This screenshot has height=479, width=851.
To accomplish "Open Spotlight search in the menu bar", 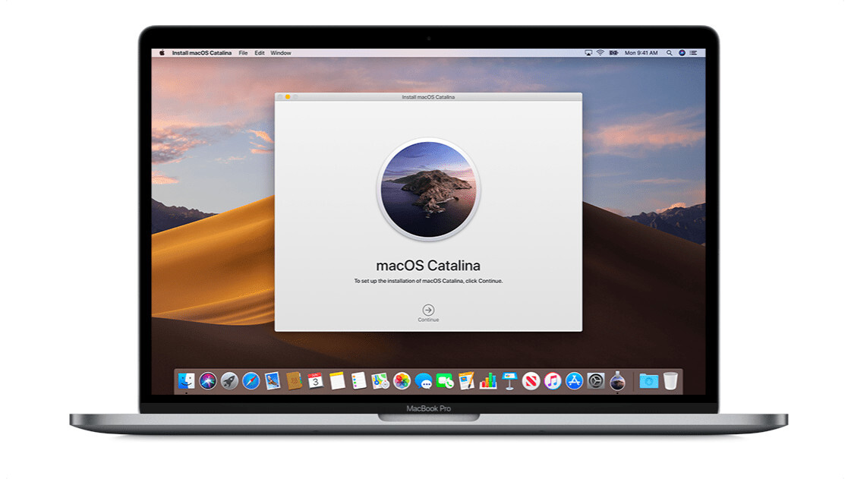I will [x=669, y=52].
